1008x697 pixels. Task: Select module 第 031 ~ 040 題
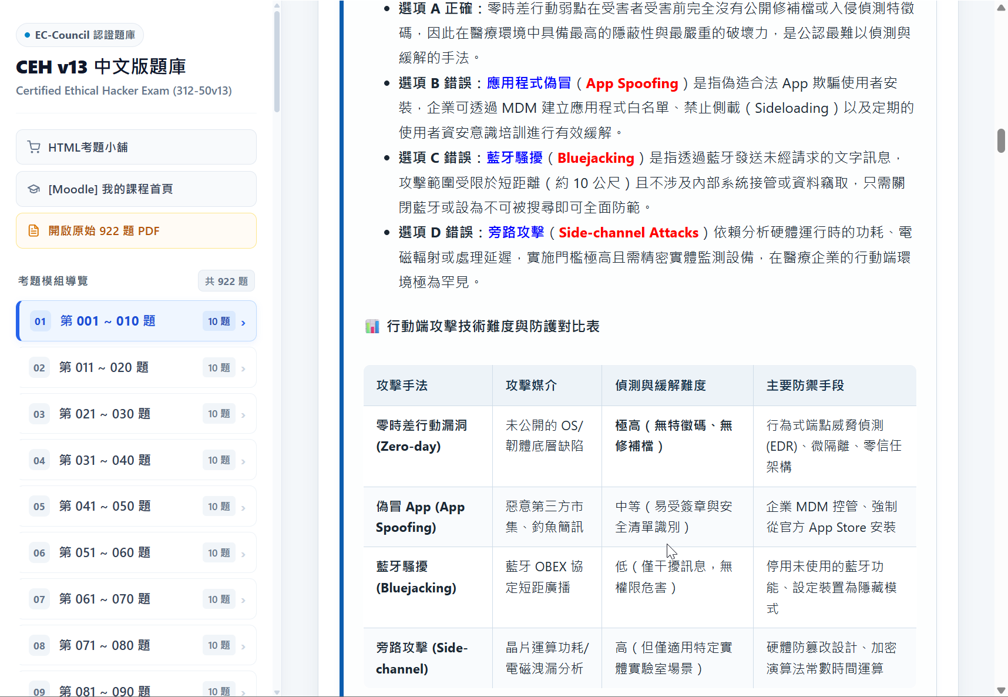136,460
